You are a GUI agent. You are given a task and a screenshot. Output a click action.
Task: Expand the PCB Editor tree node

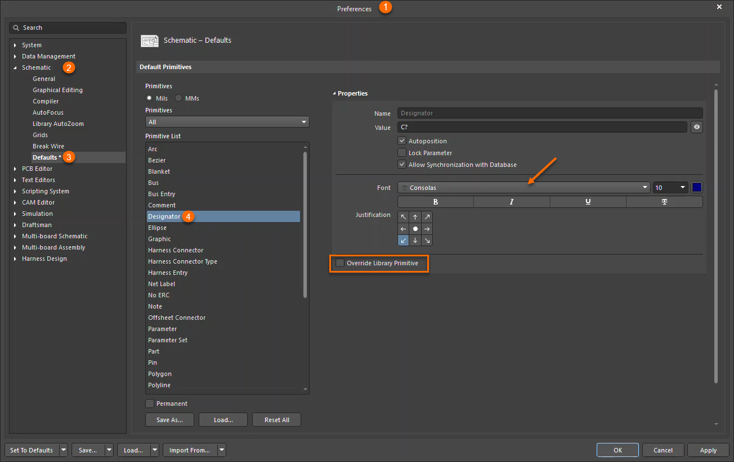(15, 169)
